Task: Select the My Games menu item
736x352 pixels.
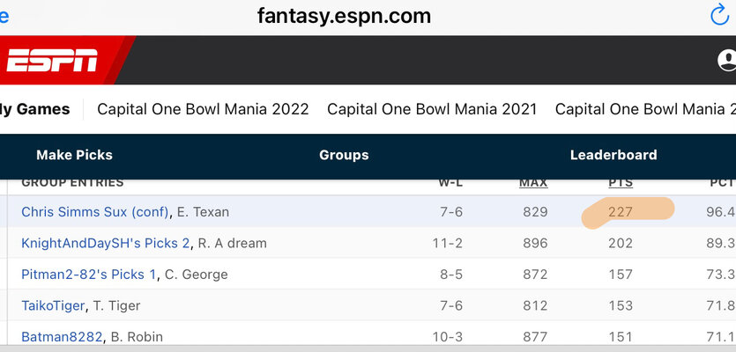Action: pos(34,109)
